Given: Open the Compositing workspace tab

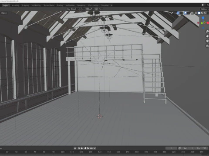Looking at the screenshot, I should tap(93, 5).
